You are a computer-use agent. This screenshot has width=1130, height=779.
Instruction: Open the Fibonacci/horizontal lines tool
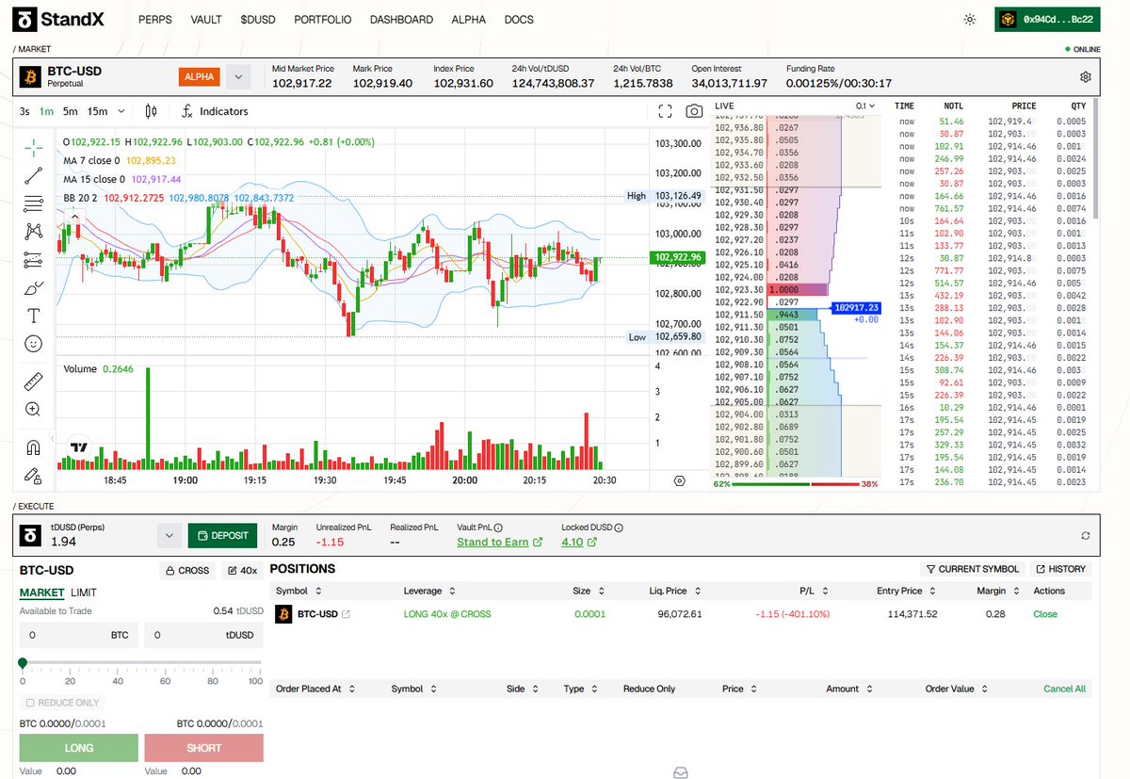point(34,203)
